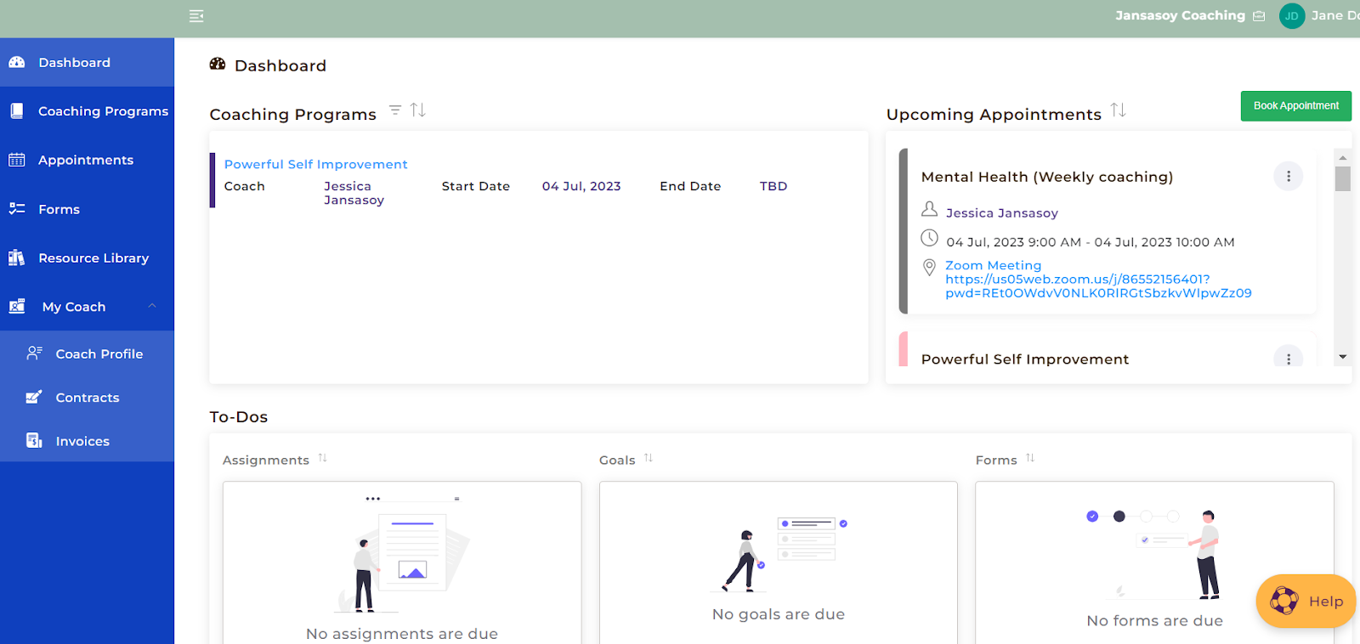Click the Coach Profile person icon
Viewport: 1360px width, 644px height.
34,353
